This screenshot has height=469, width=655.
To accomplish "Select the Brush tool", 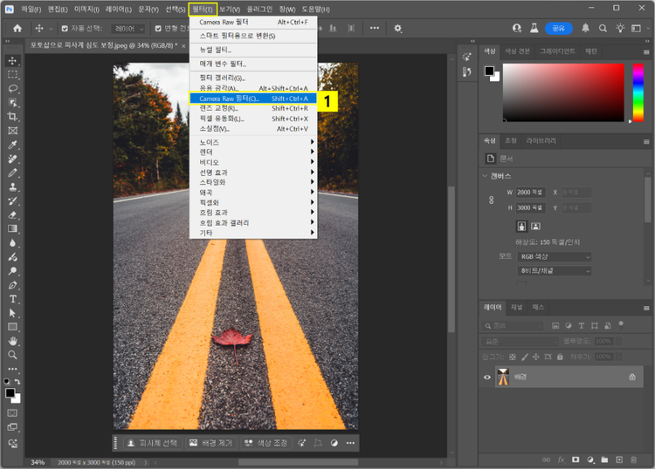I will pos(12,173).
